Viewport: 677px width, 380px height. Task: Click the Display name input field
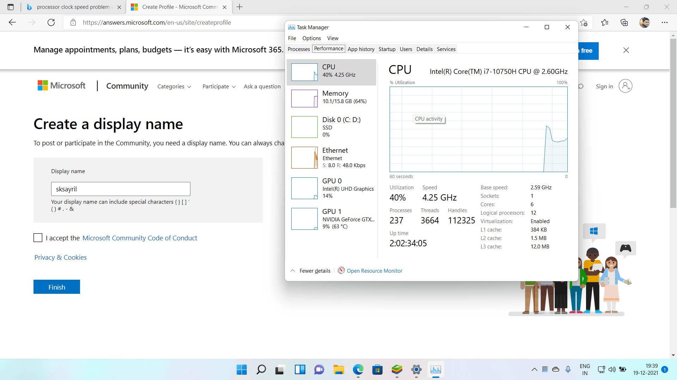coord(121,189)
